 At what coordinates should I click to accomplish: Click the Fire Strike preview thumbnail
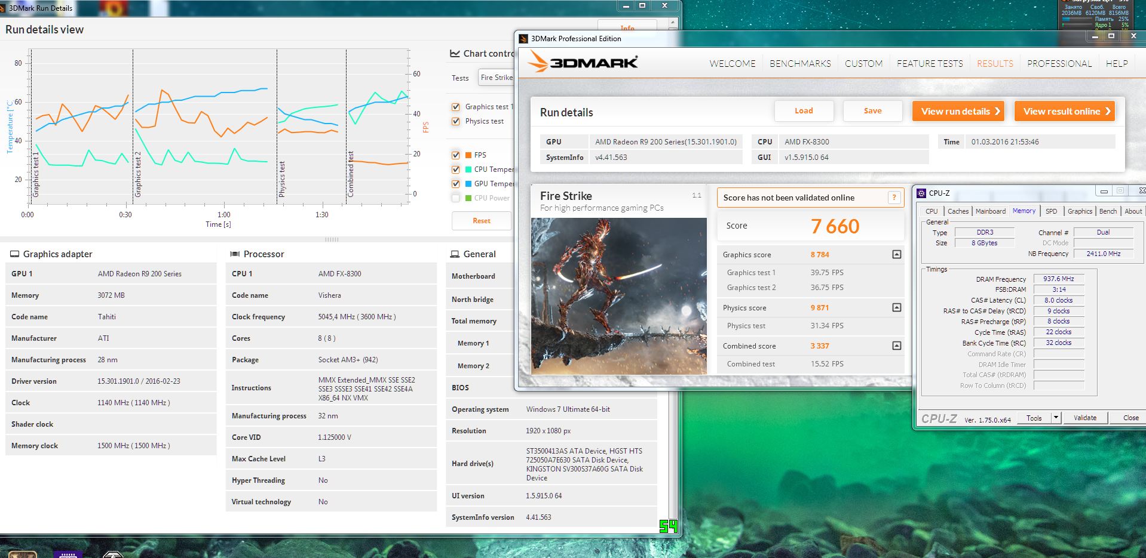click(x=619, y=296)
